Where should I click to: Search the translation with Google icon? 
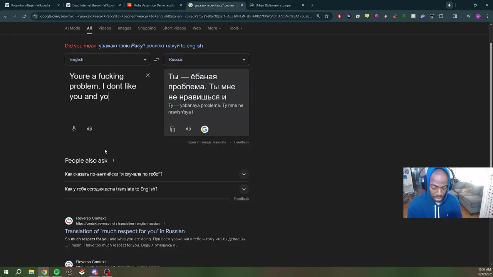pos(205,129)
